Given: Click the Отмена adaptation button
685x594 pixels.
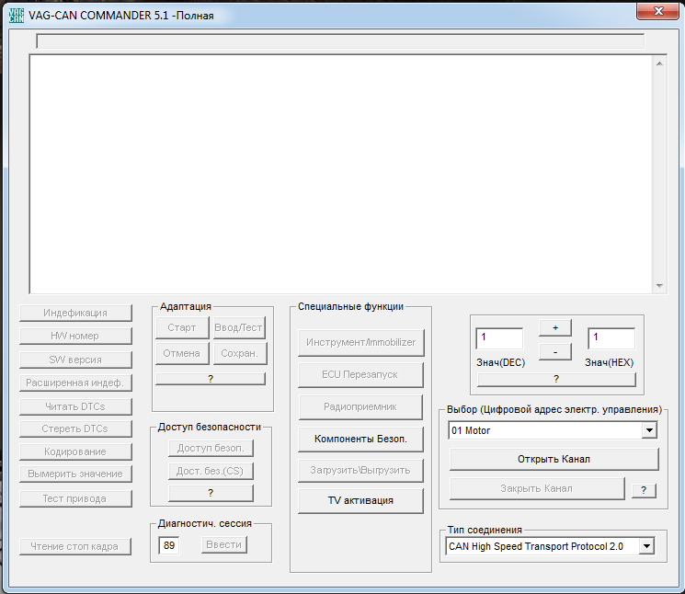Looking at the screenshot, I should click(182, 353).
